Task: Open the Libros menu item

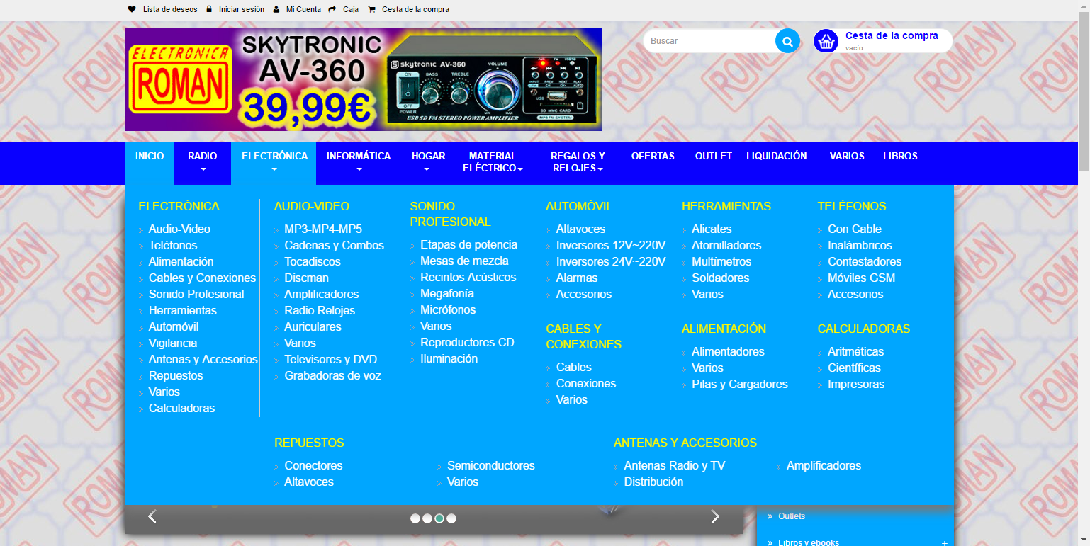Action: tap(900, 156)
